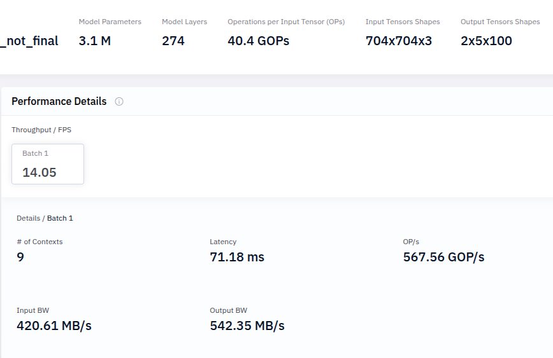Click the Operations per Input Tensor label
Screen dimensions: 553x358
point(286,22)
